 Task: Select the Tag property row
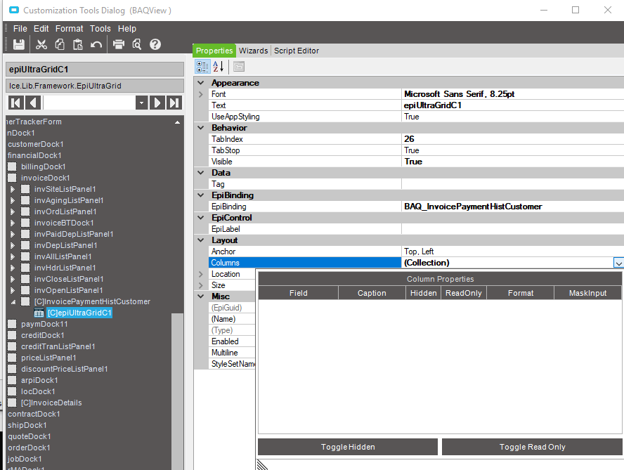[416, 184]
